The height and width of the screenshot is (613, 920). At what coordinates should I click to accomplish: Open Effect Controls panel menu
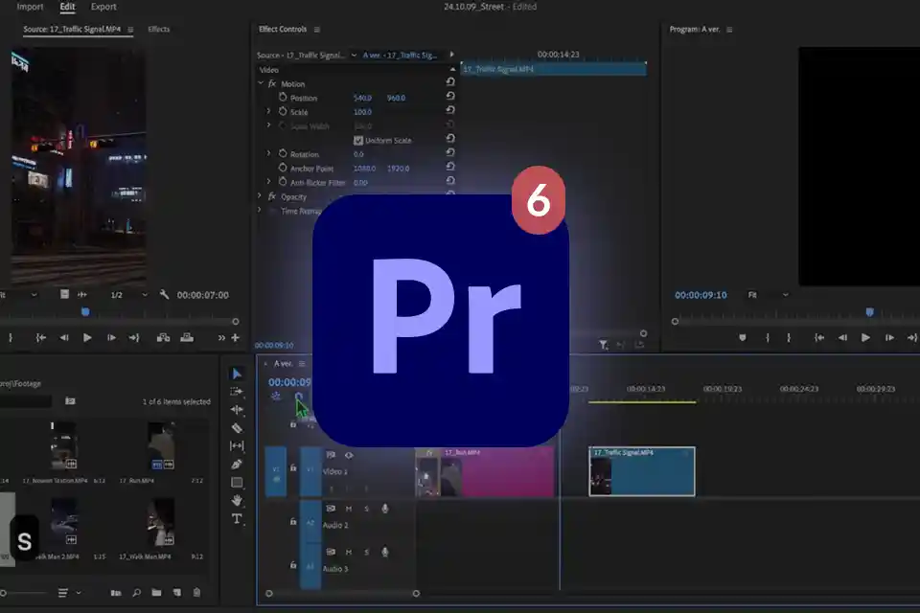coord(317,30)
